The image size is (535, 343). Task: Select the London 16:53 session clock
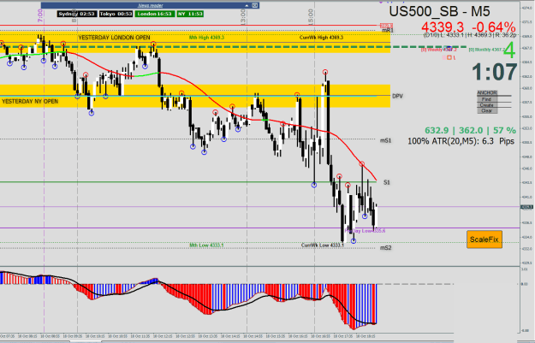pyautogui.click(x=155, y=14)
